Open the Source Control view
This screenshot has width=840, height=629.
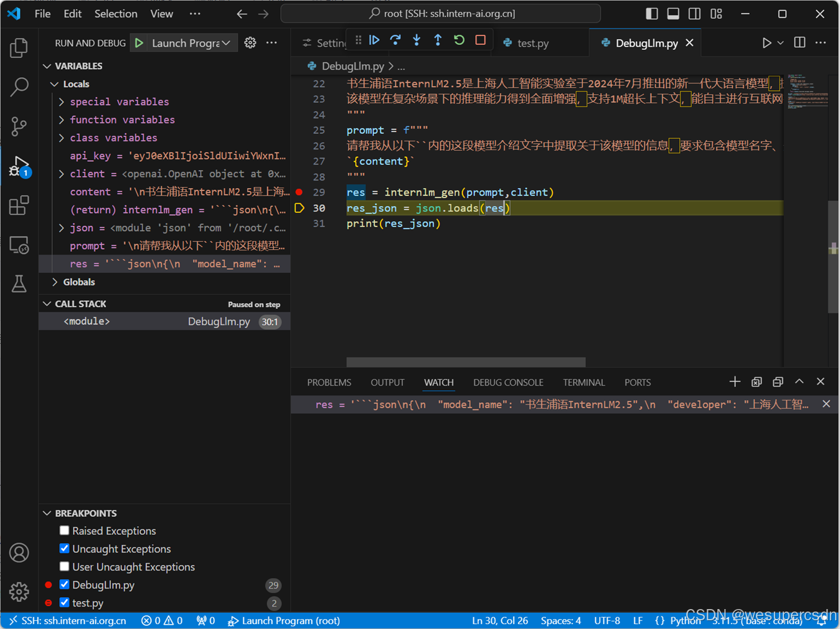19,126
